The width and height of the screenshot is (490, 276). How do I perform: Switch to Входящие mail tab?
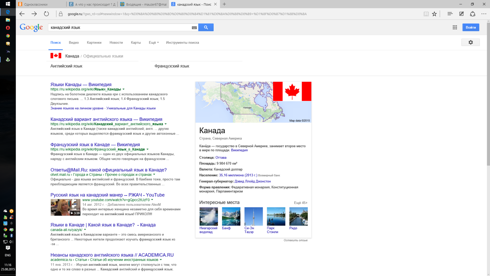143,4
